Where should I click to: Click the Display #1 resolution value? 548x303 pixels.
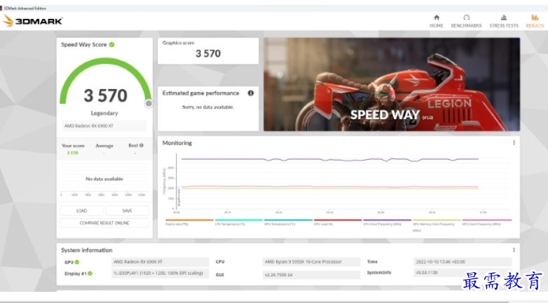(x=160, y=274)
